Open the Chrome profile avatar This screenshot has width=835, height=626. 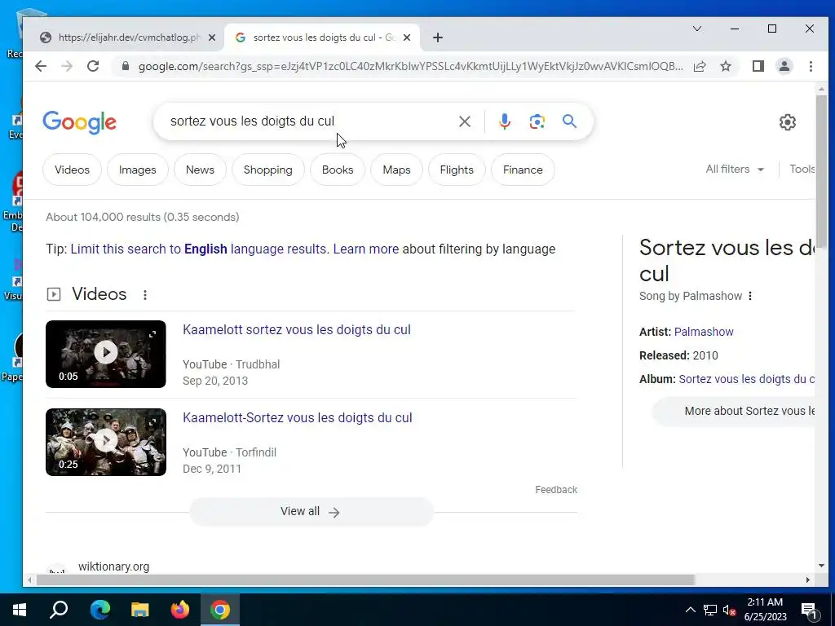[x=784, y=66]
